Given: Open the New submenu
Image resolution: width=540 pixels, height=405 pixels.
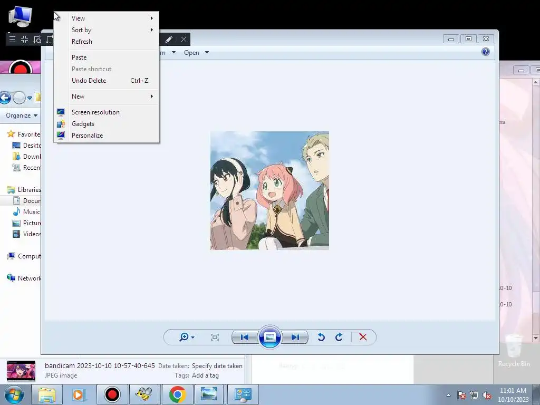Looking at the screenshot, I should tap(106, 97).
